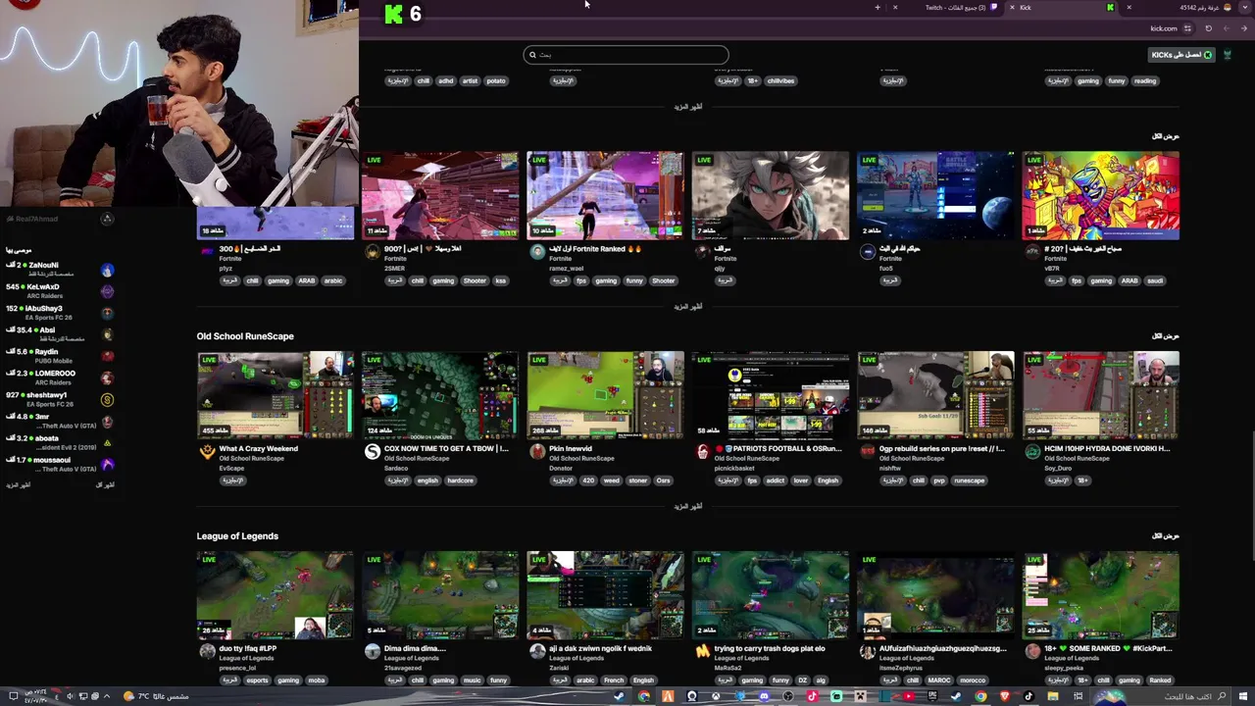This screenshot has width=1255, height=706.
Task: Show all Fortnite row streams
Action: coord(1165,136)
